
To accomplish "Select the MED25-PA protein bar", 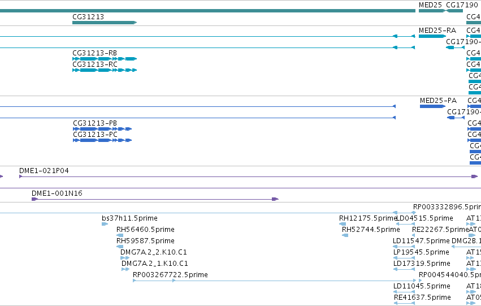I will point(432,106).
